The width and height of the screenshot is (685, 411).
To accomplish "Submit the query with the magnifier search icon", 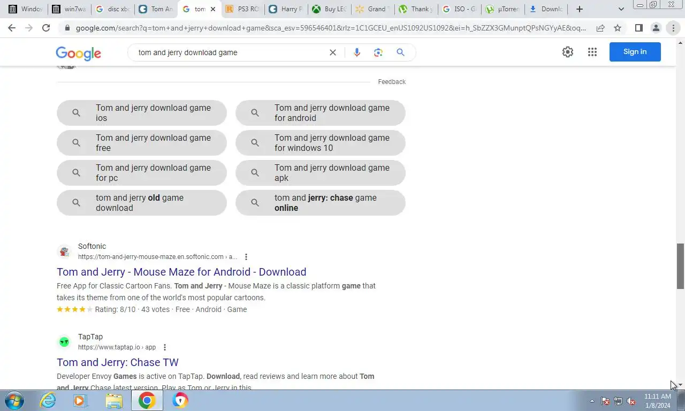I will click(400, 52).
